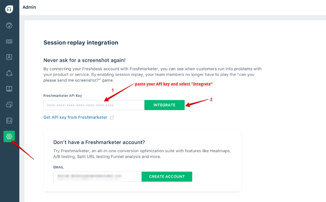The width and height of the screenshot is (326, 202).
Task: Focus the Freshmarketer API Key input field
Action: [94, 105]
